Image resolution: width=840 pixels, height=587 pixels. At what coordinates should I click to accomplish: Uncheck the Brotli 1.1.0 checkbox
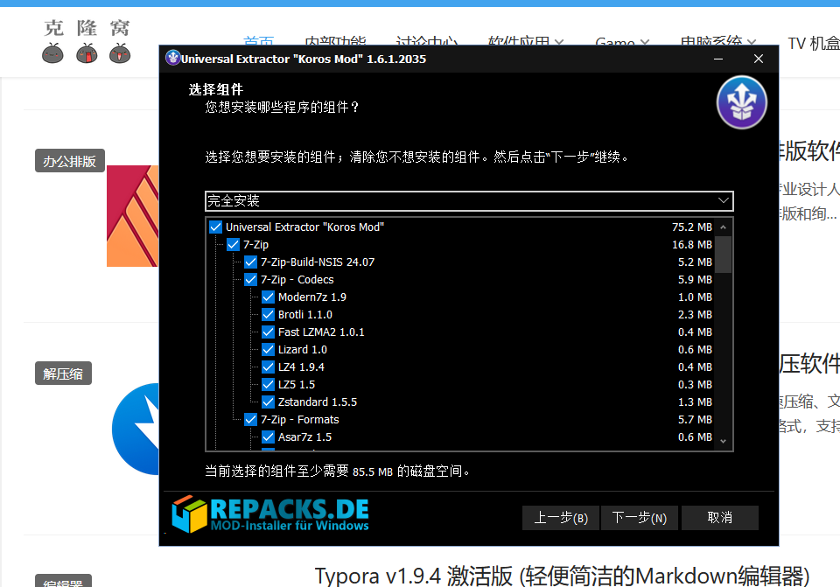269,314
